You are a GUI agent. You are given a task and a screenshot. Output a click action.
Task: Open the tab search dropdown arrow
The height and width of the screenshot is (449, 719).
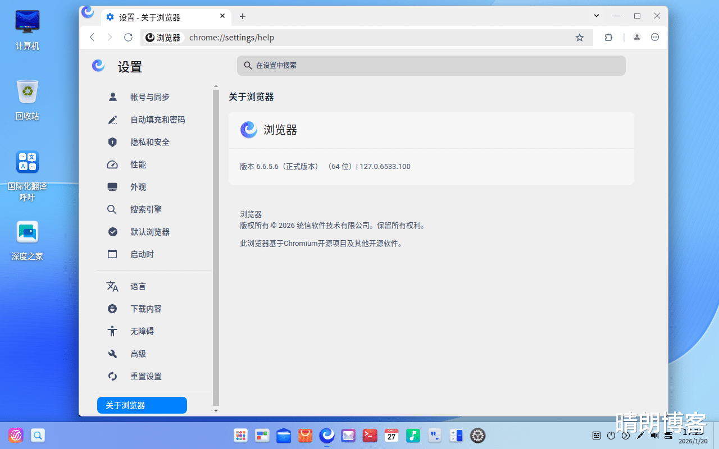coord(597,16)
